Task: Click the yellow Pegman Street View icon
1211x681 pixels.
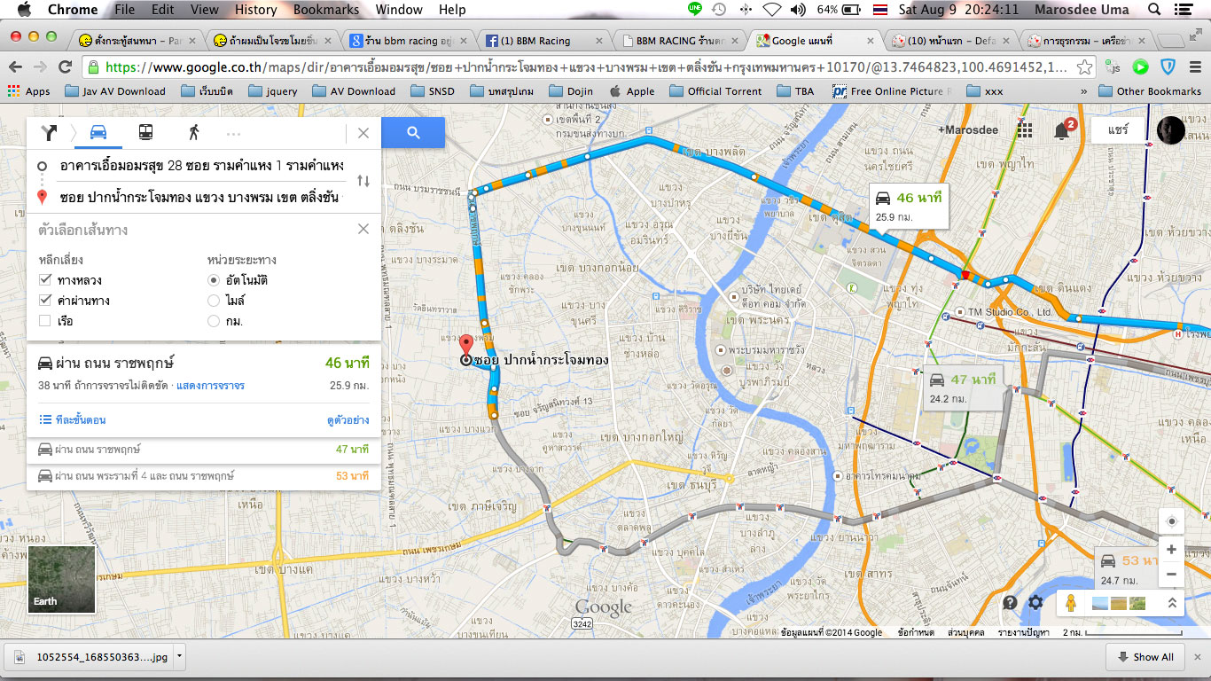Action: point(1071,603)
